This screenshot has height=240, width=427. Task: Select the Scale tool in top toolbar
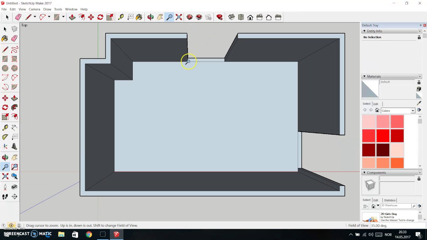(109, 17)
